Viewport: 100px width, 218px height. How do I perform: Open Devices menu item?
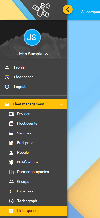(34, 114)
